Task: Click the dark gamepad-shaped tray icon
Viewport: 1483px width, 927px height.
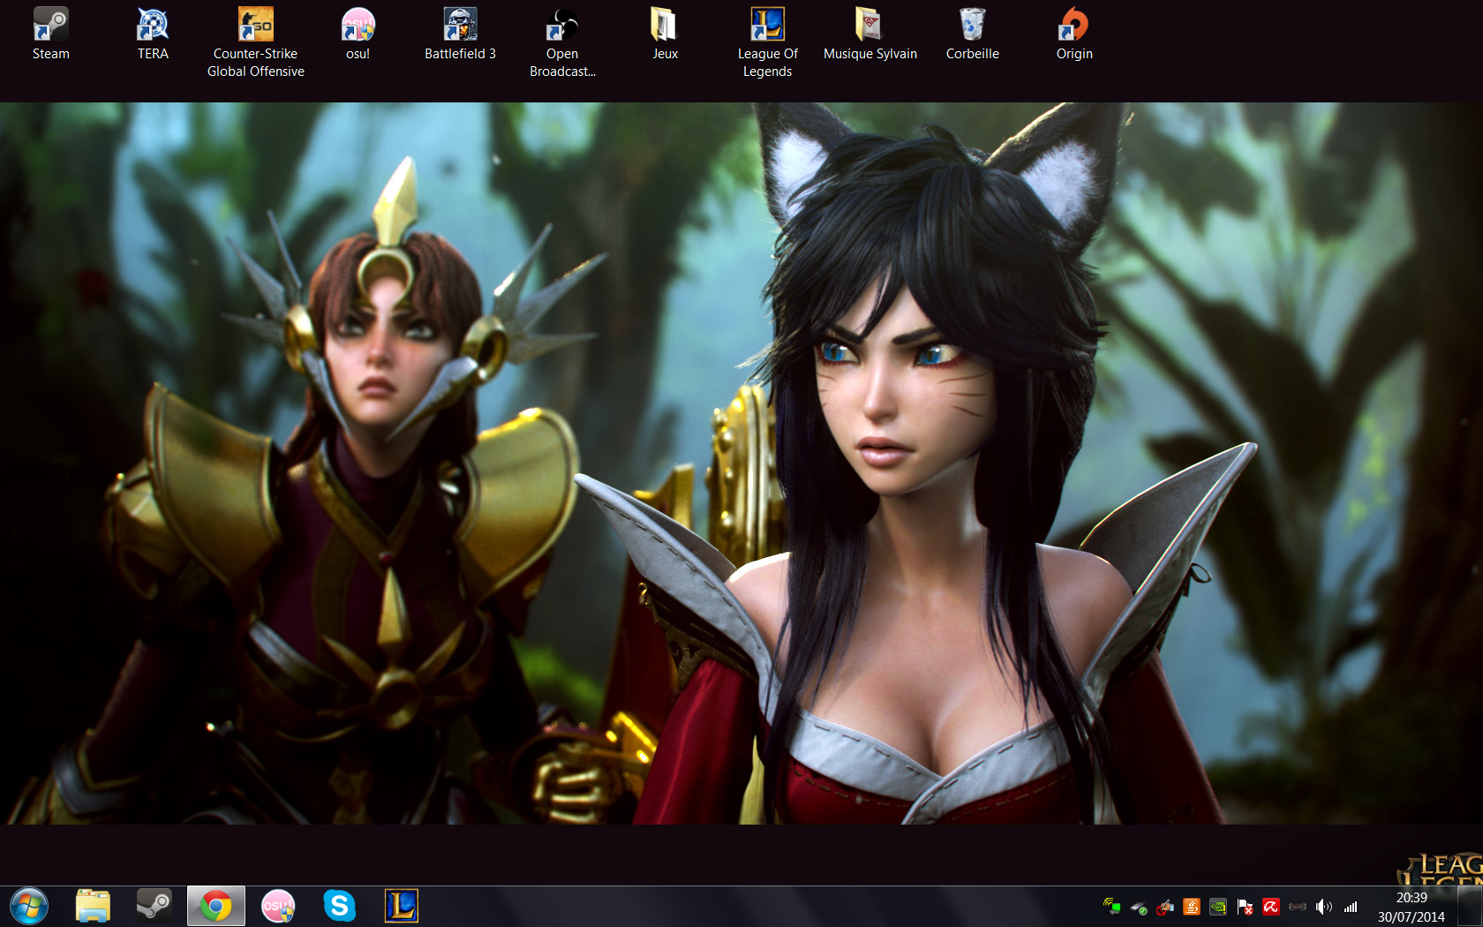Action: click(x=1298, y=906)
